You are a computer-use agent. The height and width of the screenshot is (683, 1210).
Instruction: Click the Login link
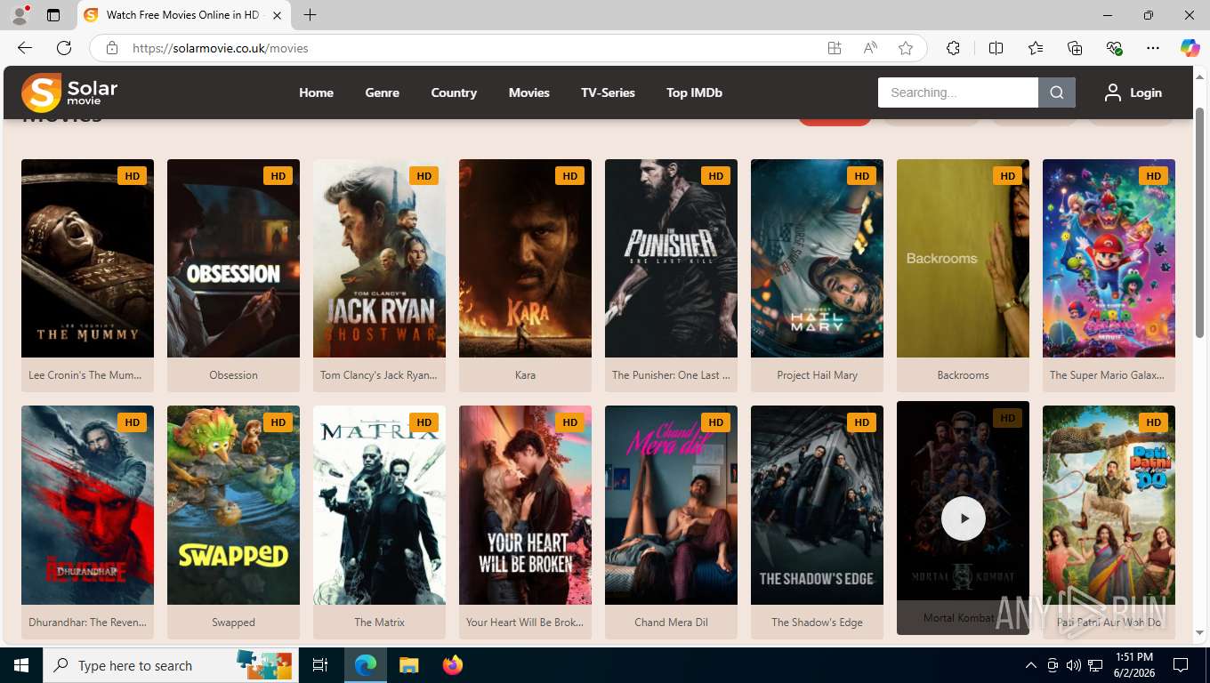[1145, 92]
